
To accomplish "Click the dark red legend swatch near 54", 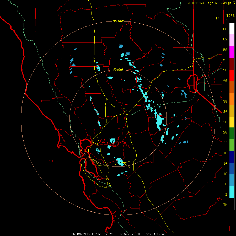I will pos(232,64).
